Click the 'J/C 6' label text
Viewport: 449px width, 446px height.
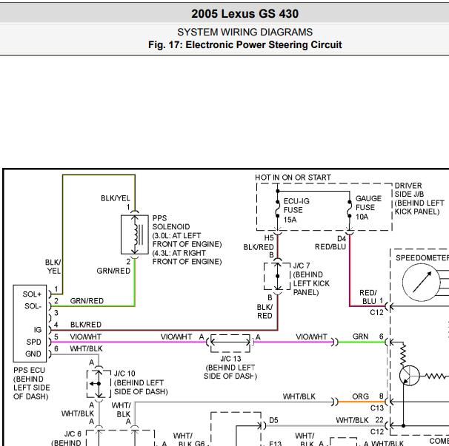click(x=73, y=433)
